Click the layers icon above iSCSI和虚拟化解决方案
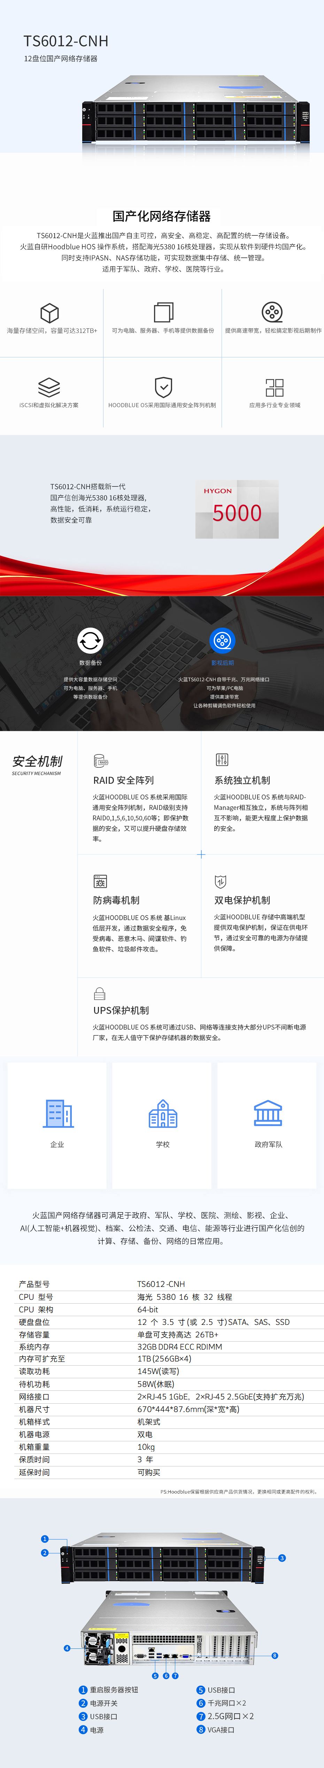 [49, 387]
